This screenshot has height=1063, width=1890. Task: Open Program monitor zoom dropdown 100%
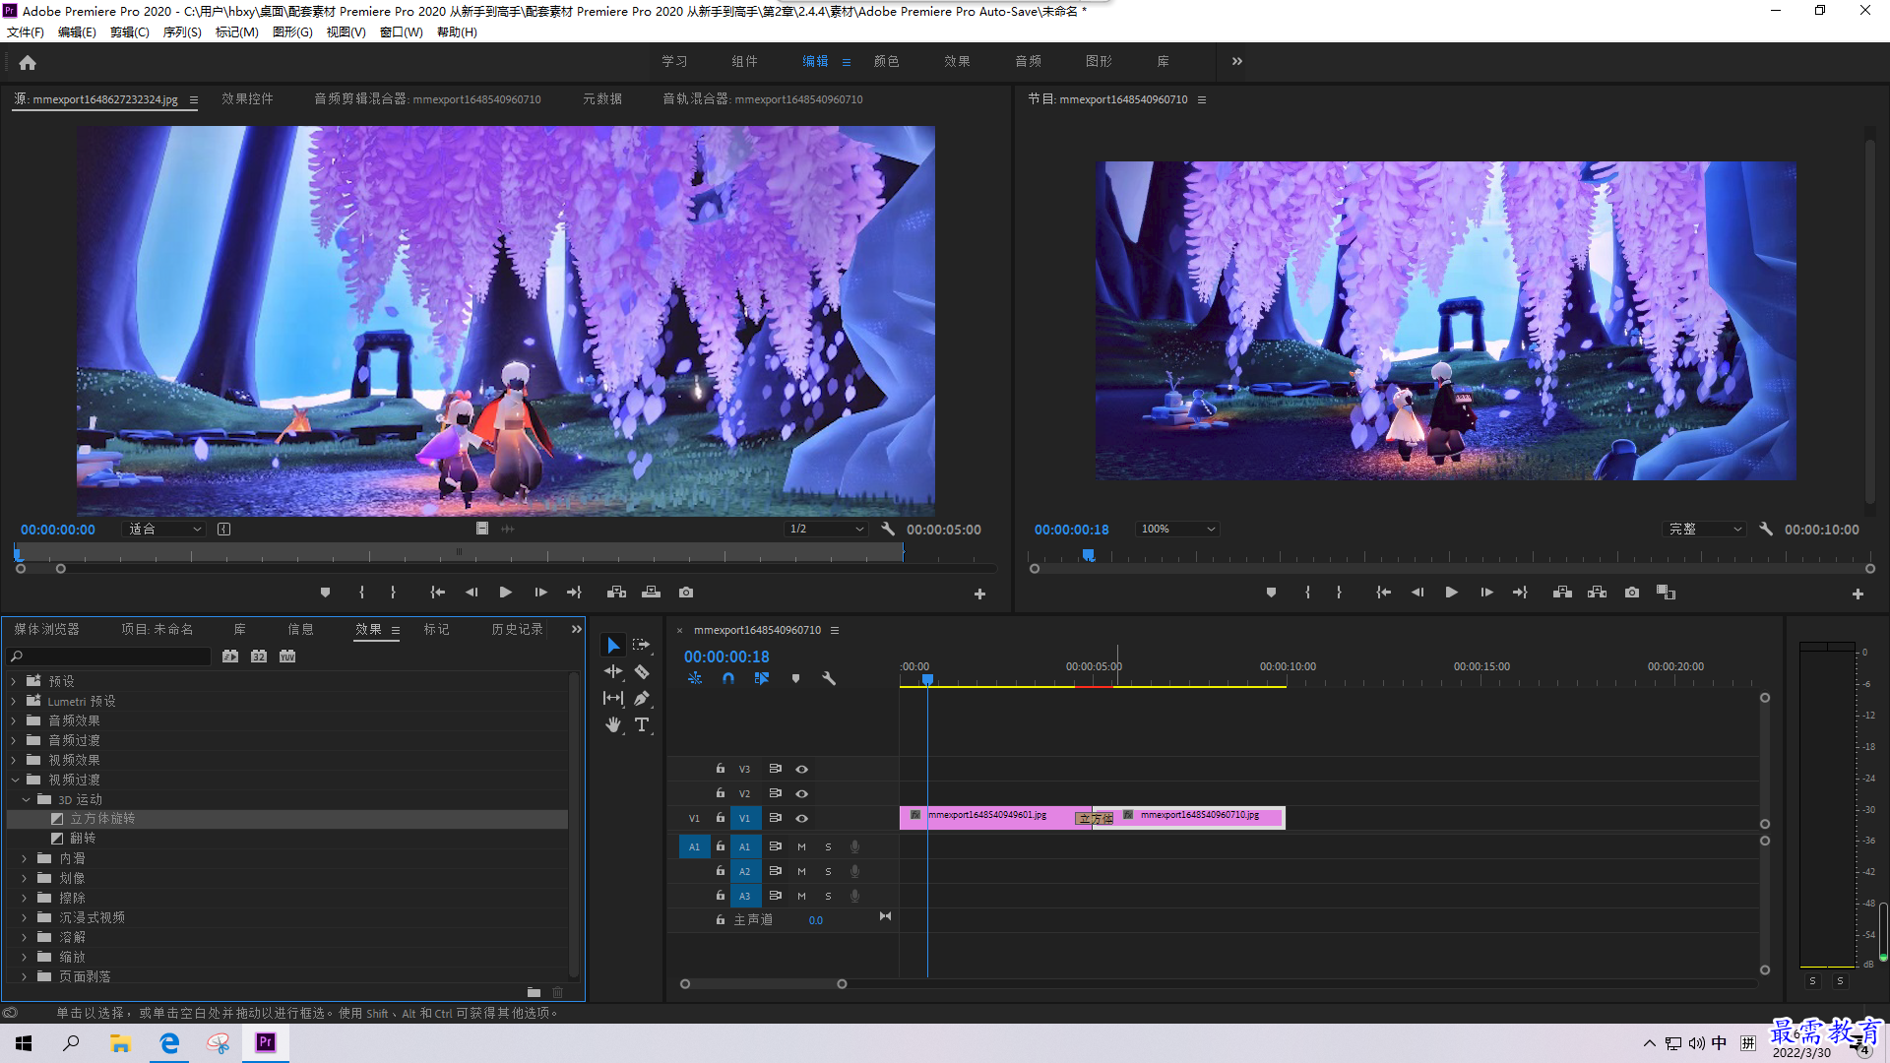(x=1177, y=529)
